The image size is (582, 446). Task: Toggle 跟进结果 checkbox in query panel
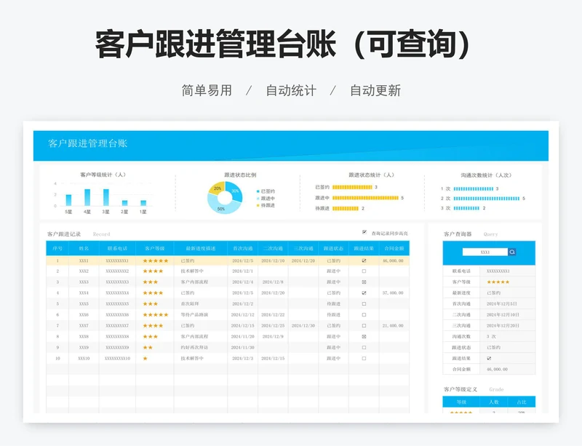pos(489,359)
